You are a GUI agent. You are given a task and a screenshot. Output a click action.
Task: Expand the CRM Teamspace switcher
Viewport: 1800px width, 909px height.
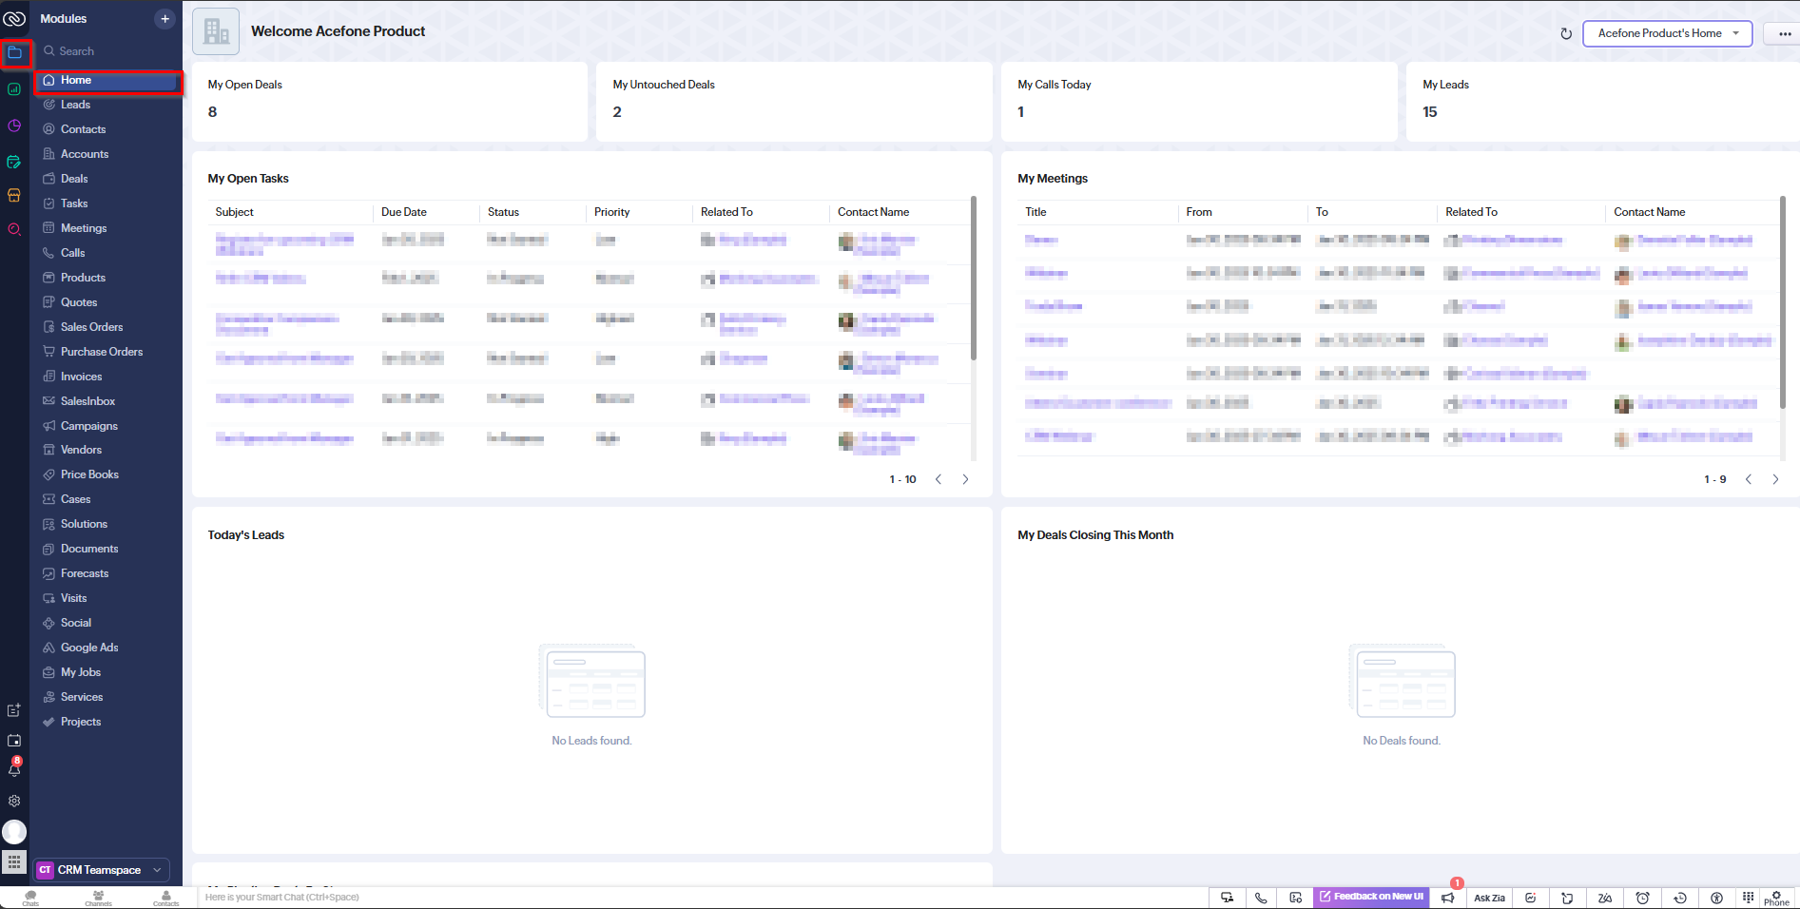[x=102, y=870]
